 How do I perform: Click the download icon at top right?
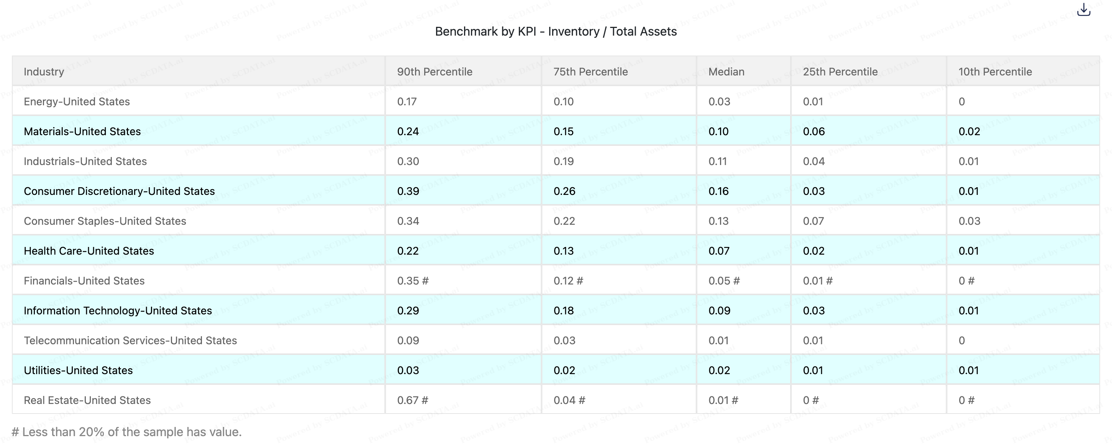(1084, 10)
